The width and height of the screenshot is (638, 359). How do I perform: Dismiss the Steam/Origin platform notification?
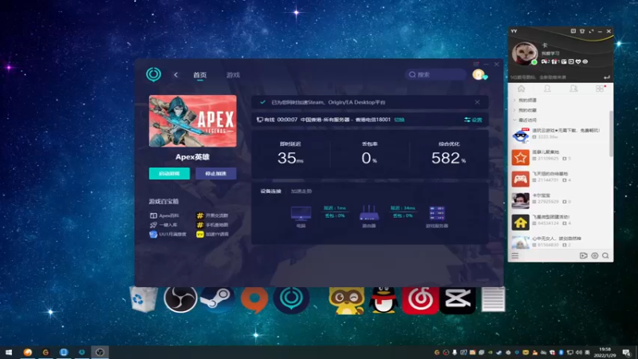click(477, 102)
